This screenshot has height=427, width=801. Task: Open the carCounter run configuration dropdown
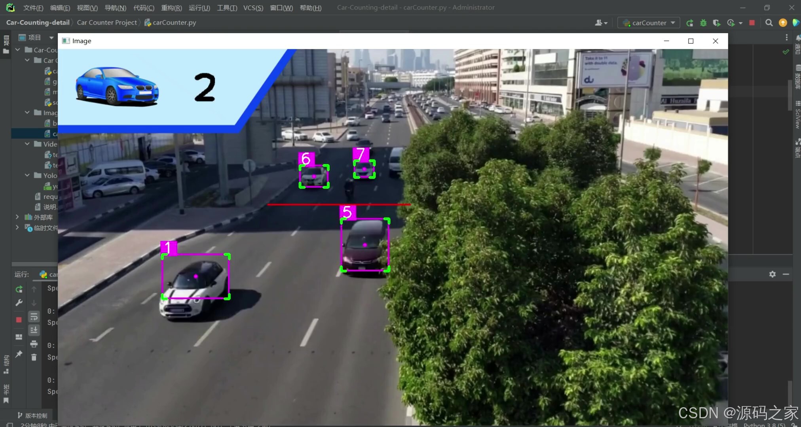point(649,23)
